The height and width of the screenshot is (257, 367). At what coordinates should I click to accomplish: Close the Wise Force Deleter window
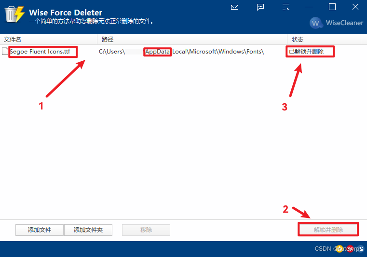click(x=355, y=7)
